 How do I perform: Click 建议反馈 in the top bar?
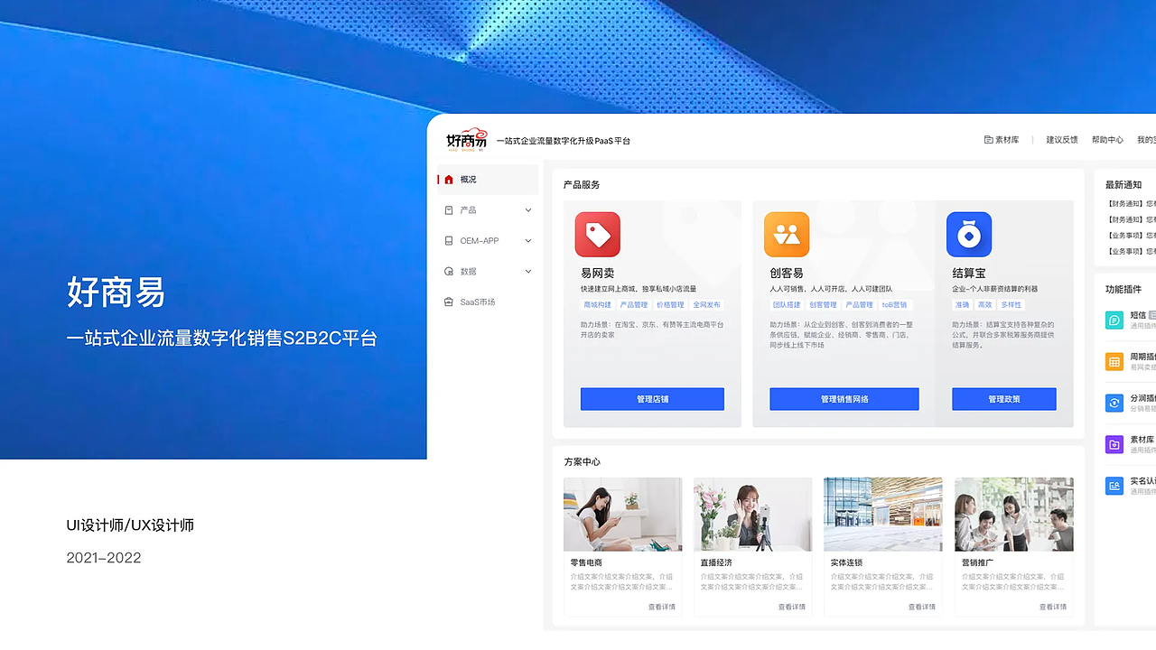(1061, 139)
